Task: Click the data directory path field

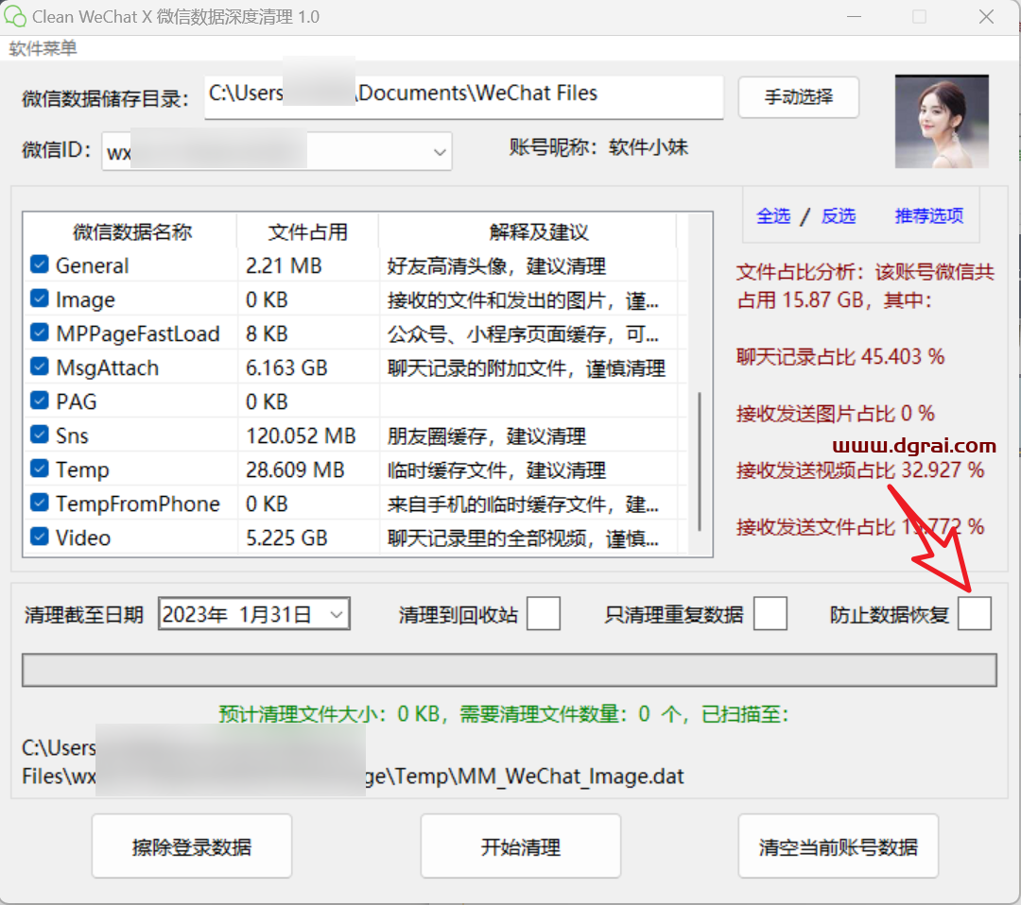Action: 463,96
